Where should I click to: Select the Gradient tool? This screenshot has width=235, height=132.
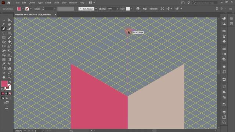9,59
